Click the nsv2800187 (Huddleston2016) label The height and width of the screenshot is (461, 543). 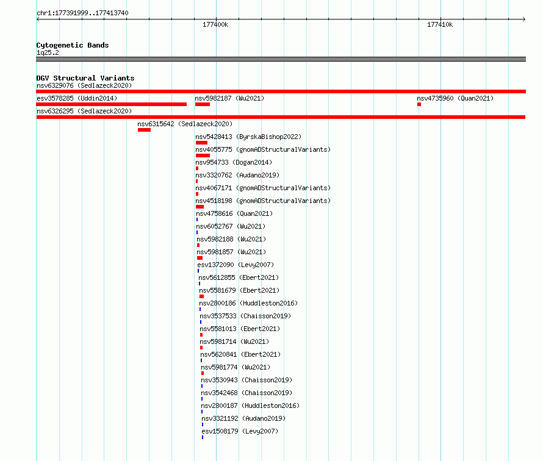[250, 406]
